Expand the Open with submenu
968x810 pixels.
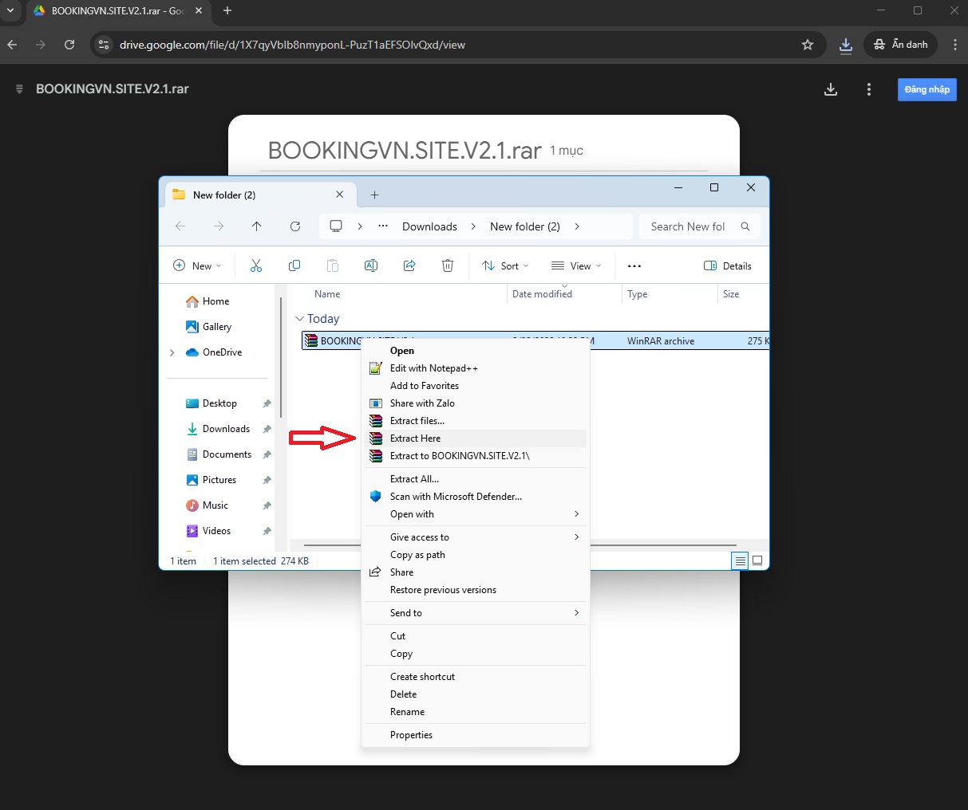pyautogui.click(x=577, y=514)
